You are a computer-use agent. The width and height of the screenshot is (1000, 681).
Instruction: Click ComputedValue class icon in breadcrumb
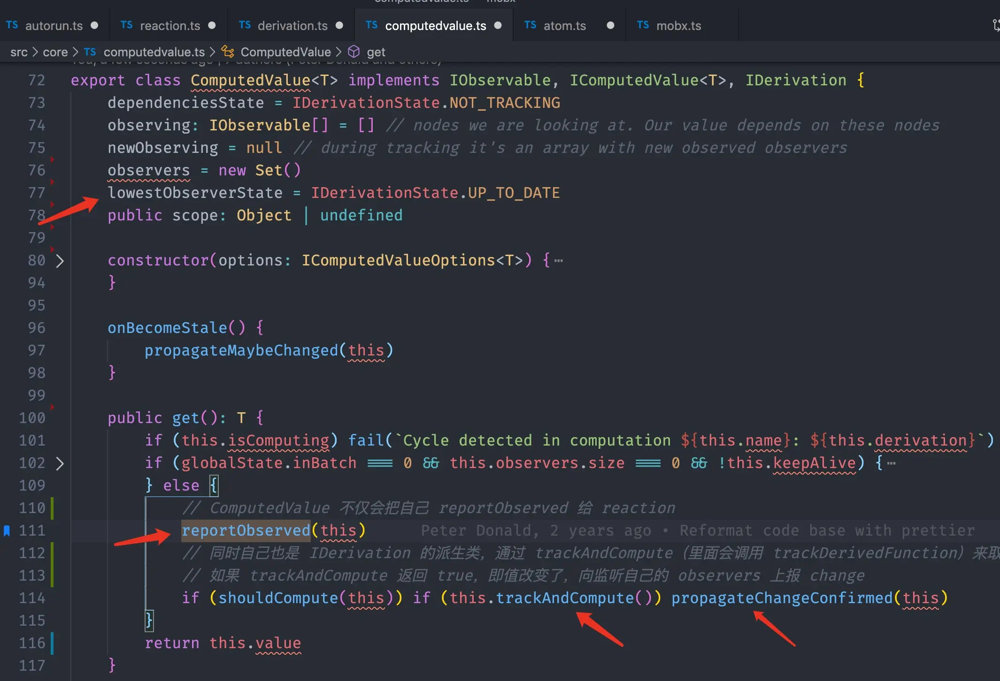click(228, 52)
